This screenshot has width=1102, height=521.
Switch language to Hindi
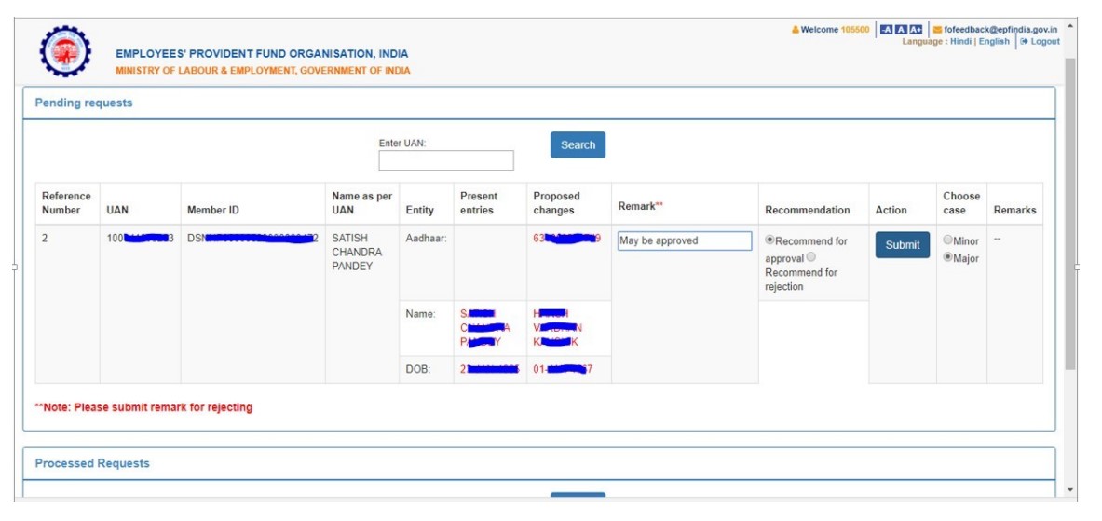click(x=959, y=42)
